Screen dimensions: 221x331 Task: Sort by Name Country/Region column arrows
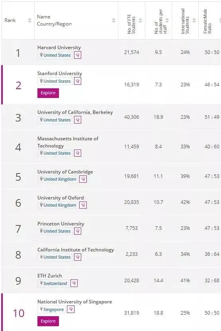pos(113,20)
